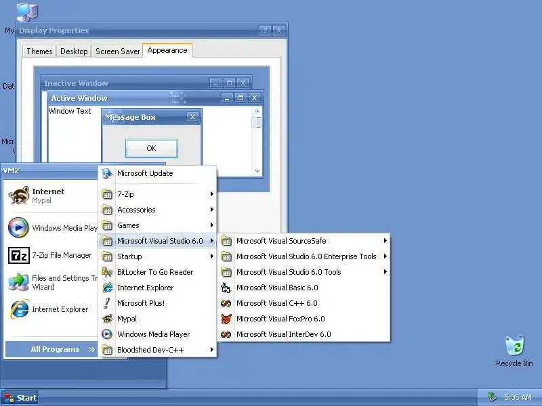Launch Microsoft Visual Basic 6.0 from menu

[304, 288]
